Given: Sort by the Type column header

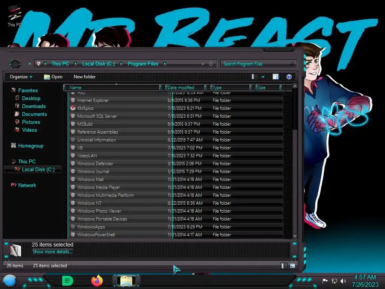Looking at the screenshot, I should click(230, 87).
